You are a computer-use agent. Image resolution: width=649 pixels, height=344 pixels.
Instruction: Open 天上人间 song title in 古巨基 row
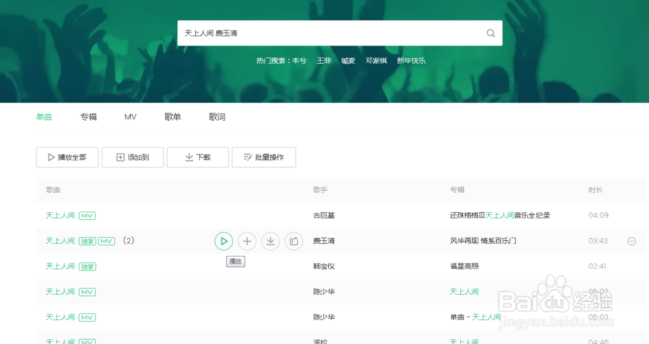tap(60, 215)
